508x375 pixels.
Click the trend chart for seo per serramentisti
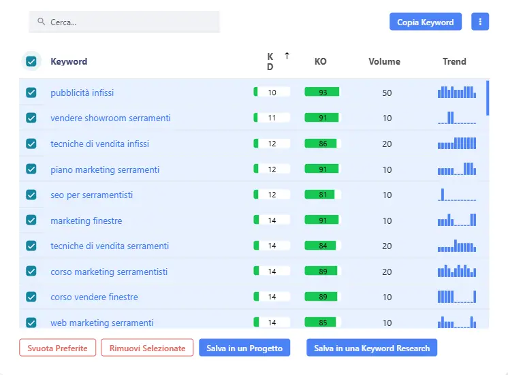click(x=457, y=194)
